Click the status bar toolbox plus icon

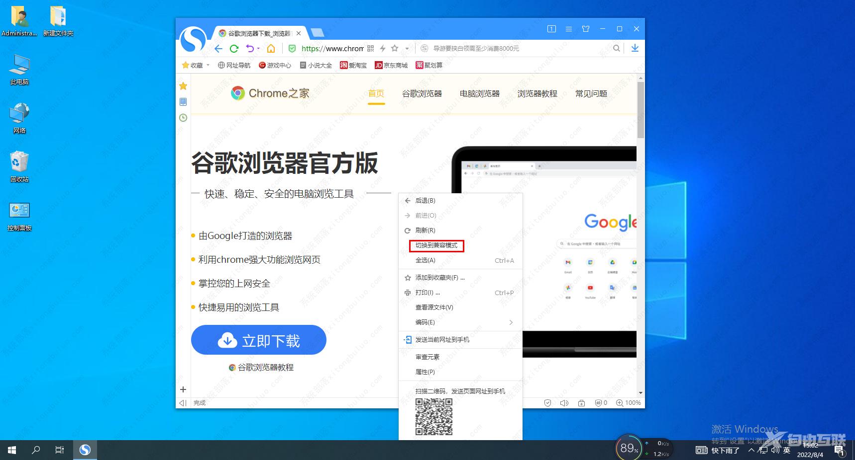(581, 403)
